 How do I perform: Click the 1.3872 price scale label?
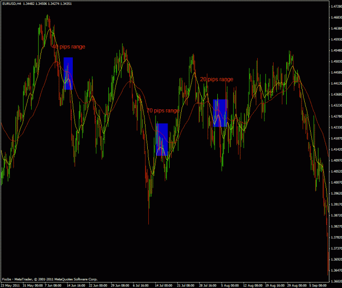337,215
